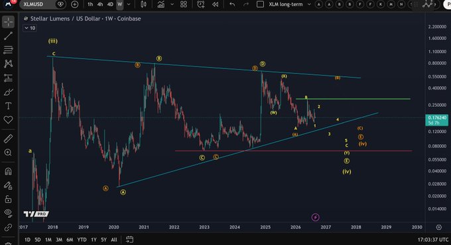
Task: Select the W weekly timeframe
Action: tap(120, 5)
